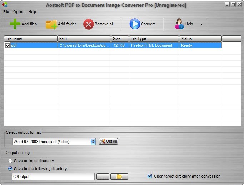Click the application logo icon in title bar

pos(5,5)
